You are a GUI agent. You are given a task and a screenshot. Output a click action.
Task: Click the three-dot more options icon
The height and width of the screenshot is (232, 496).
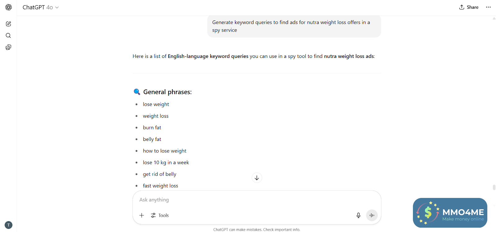(x=488, y=7)
